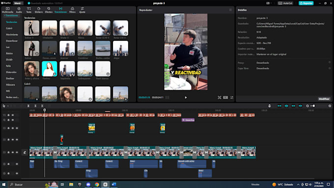Play the preview video

point(186,98)
